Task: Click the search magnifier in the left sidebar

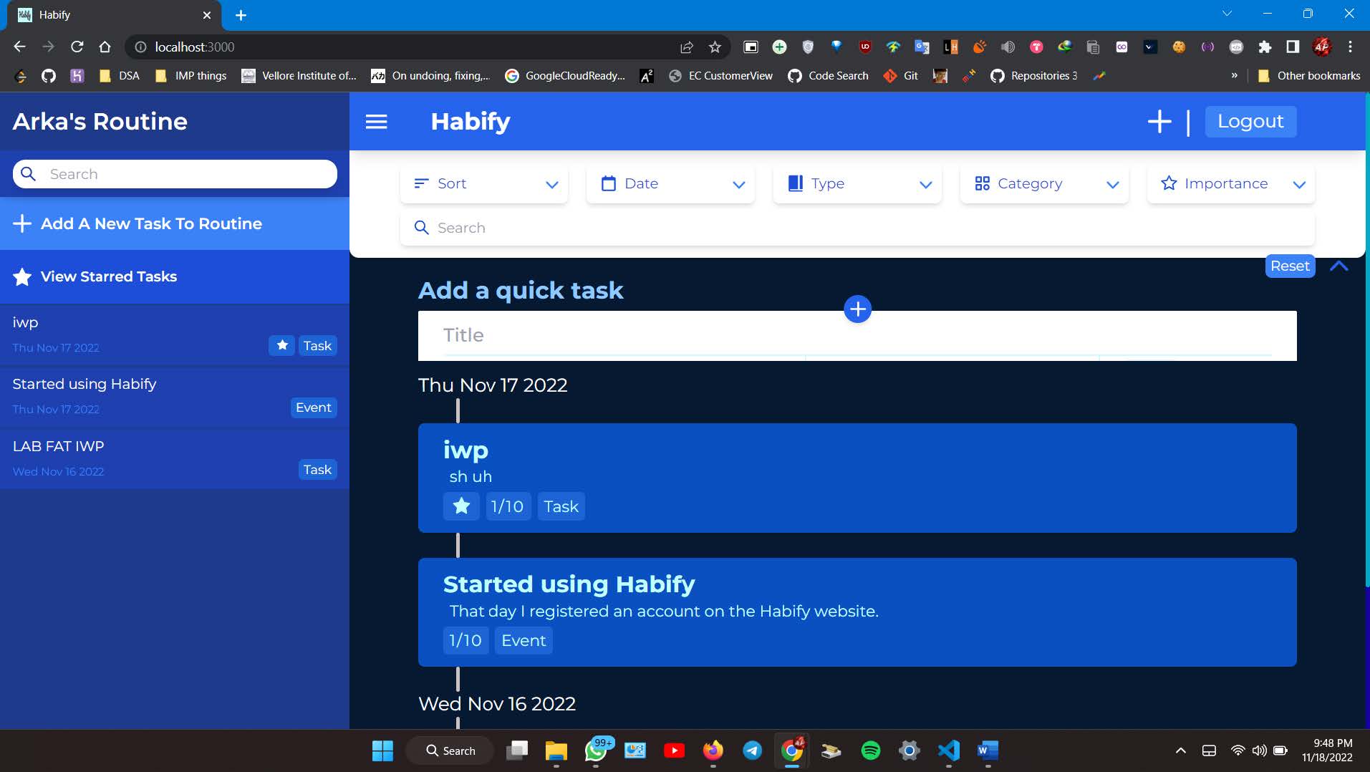Action: pyautogui.click(x=28, y=173)
